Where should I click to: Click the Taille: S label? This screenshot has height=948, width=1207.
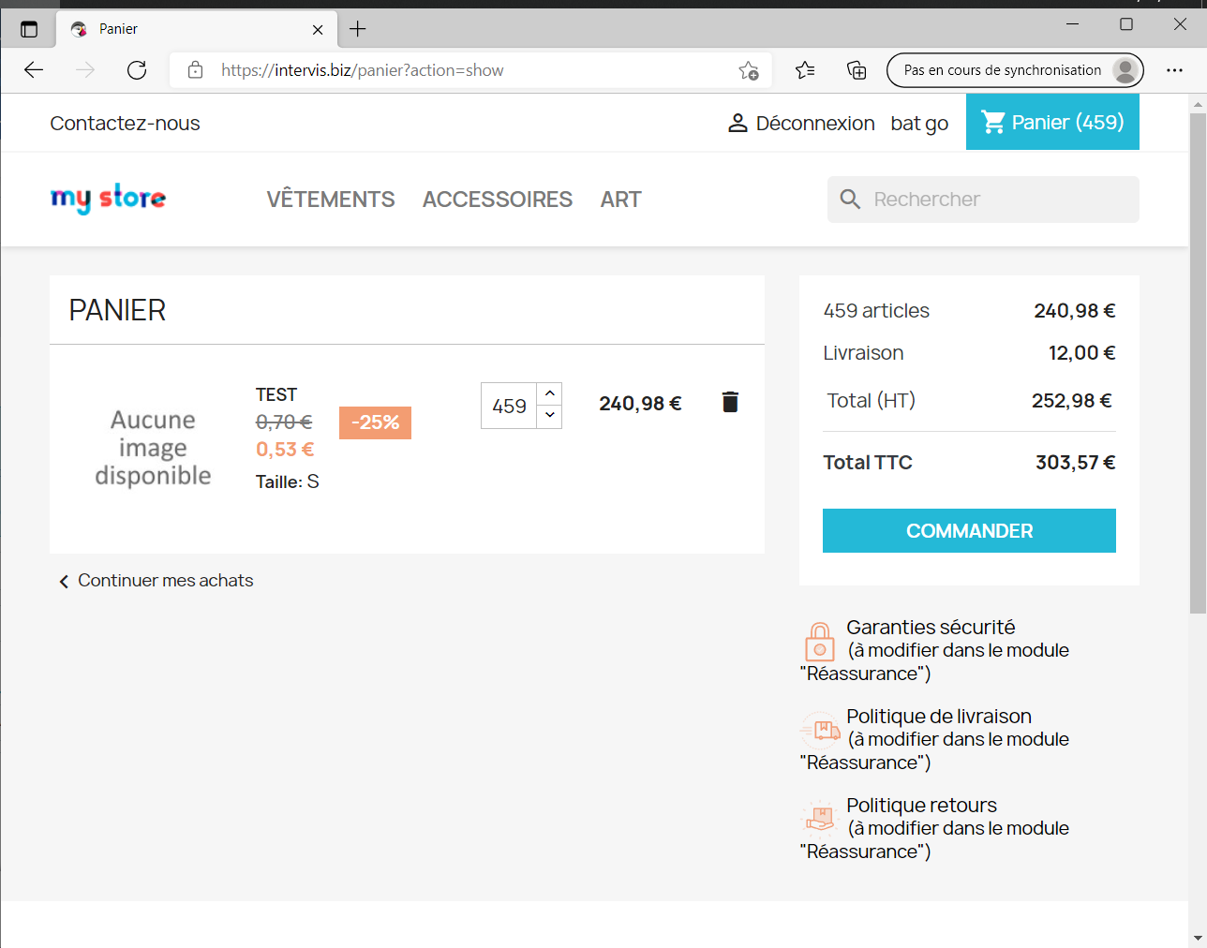click(x=288, y=481)
